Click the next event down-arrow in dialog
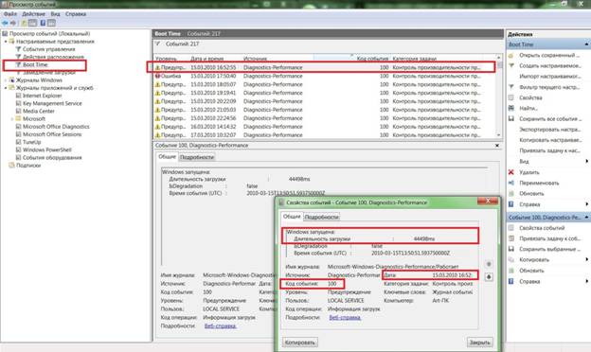The height and width of the screenshot is (352, 591). click(489, 277)
